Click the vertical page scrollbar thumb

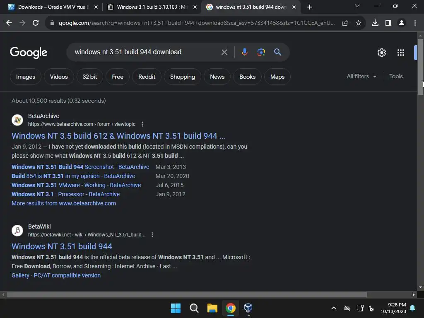420,67
